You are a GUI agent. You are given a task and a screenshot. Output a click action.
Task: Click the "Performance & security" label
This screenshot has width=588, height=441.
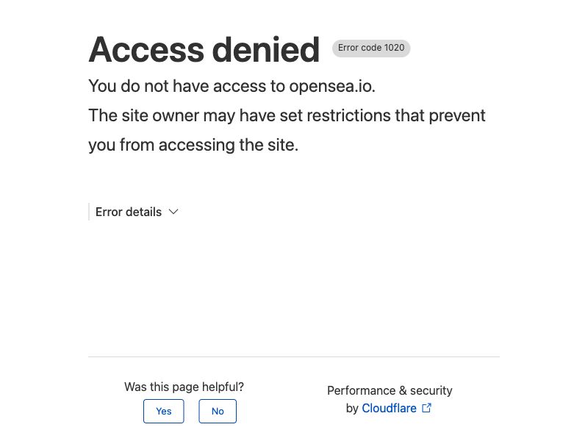click(390, 390)
